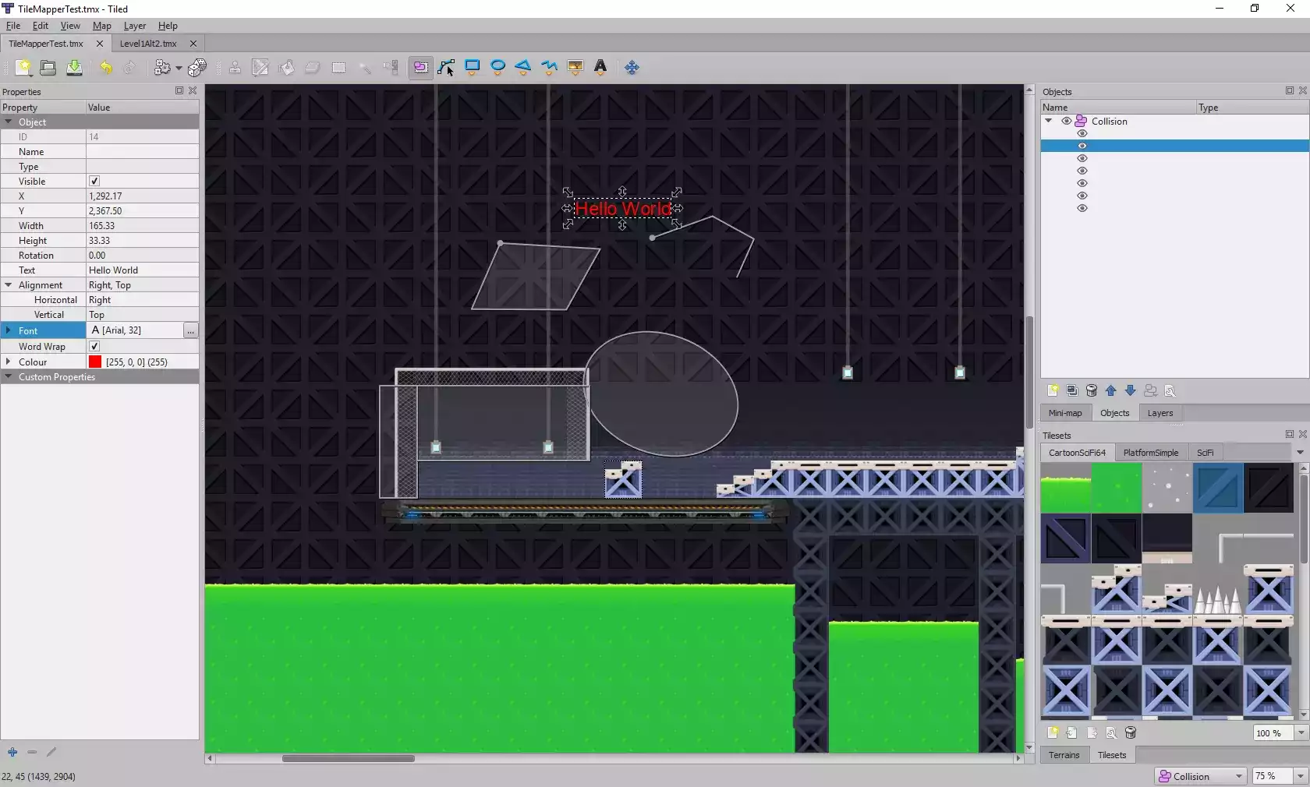
Task: Click the horizontal map scrollbar thumb
Action: coord(348,758)
